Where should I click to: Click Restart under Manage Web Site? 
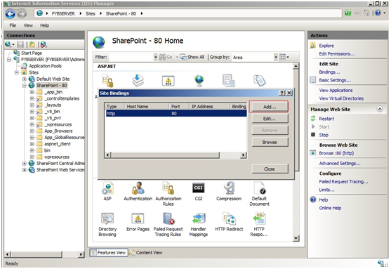[x=326, y=119]
